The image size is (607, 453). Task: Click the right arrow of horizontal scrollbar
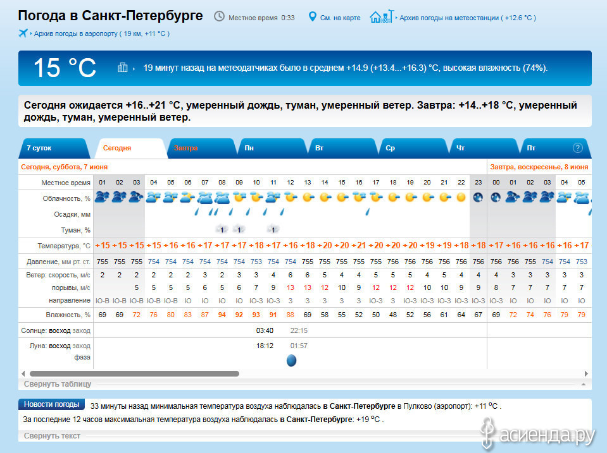click(586, 373)
